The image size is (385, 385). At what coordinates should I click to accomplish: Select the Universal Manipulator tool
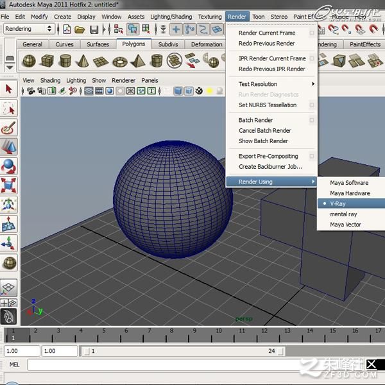9,205
